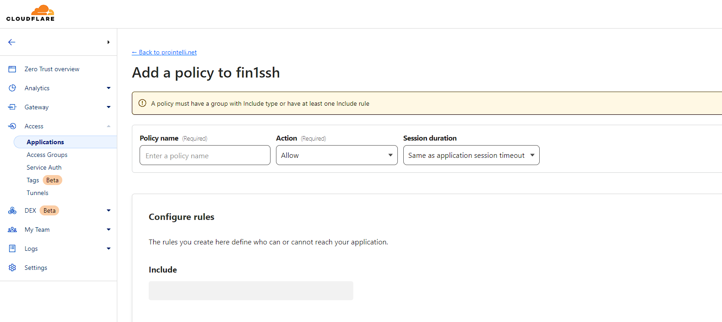
Task: Click the Settings gear icon
Action: pyautogui.click(x=12, y=268)
